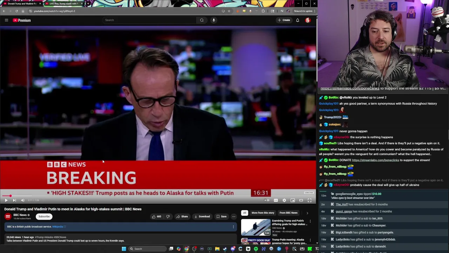Bookmark this page with star icon
The width and height of the screenshot is (449, 253).
[229, 11]
